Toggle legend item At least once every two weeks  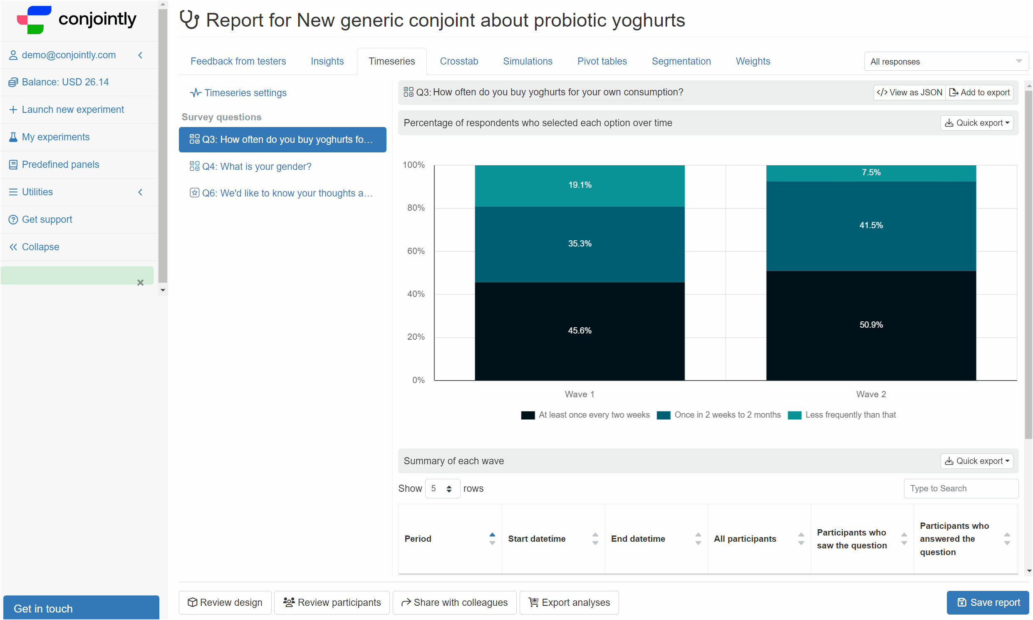click(585, 415)
